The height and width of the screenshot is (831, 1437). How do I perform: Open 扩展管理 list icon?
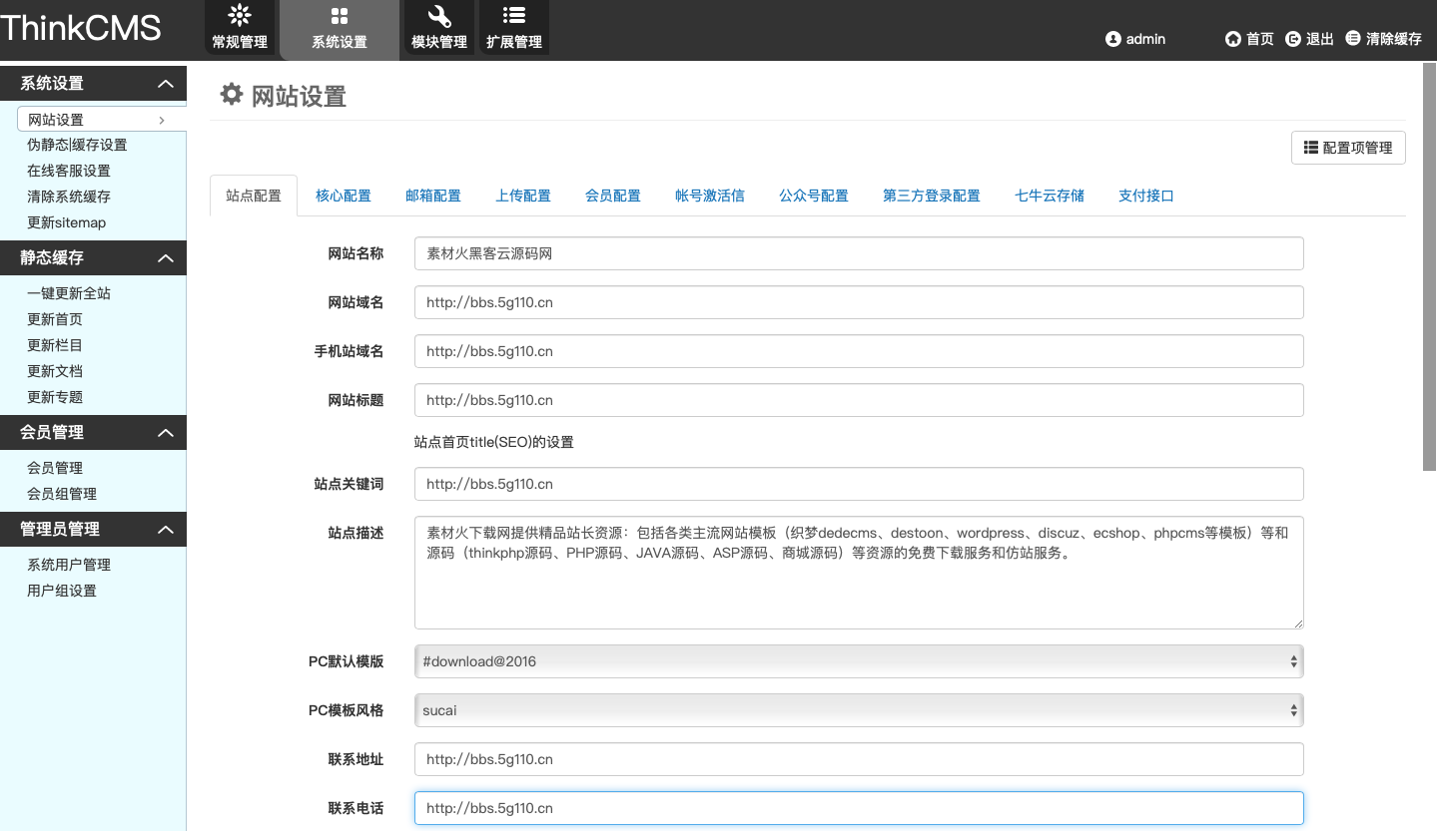pyautogui.click(x=514, y=16)
